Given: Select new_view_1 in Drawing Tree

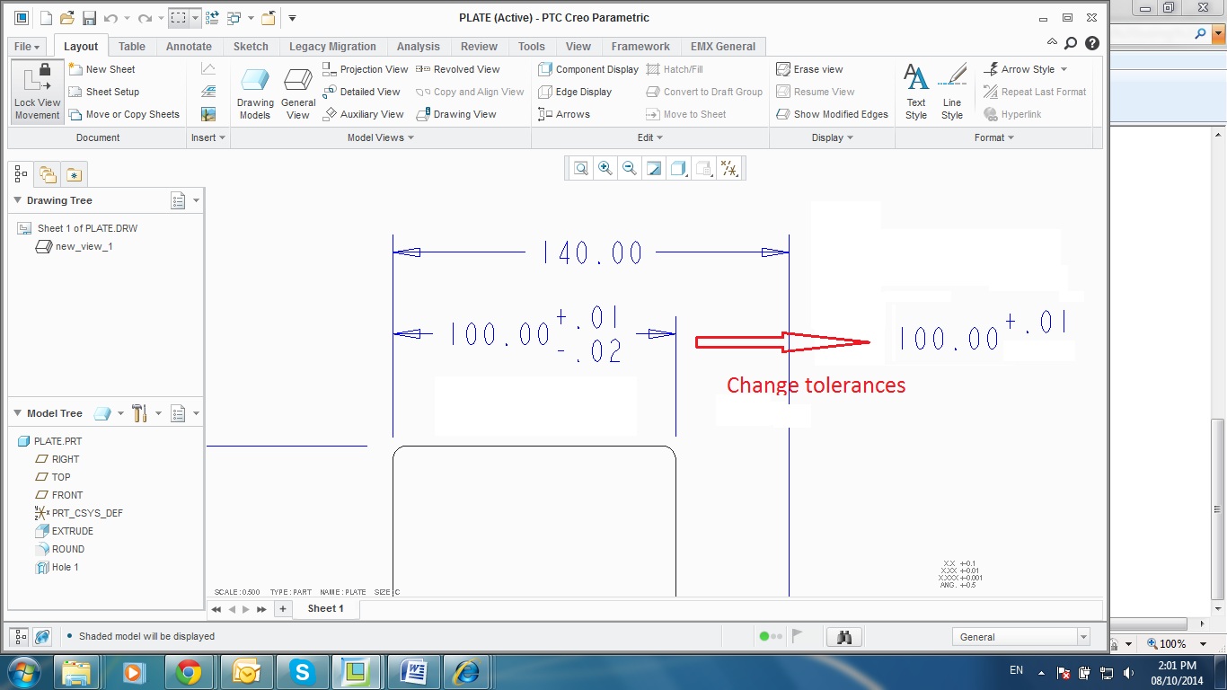Looking at the screenshot, I should tap(74, 246).
